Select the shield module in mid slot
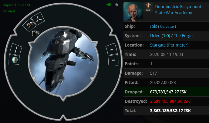The height and width of the screenshot is (123, 209). [15, 60]
